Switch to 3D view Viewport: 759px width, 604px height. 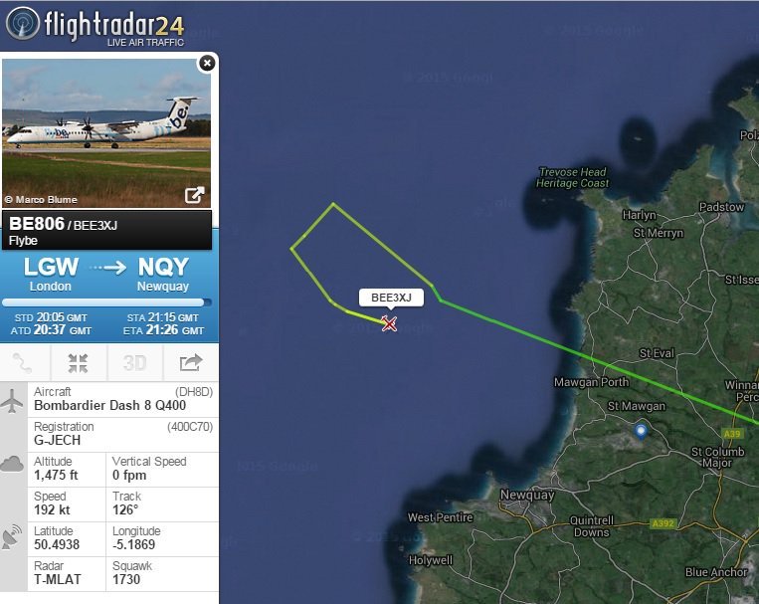tap(134, 363)
